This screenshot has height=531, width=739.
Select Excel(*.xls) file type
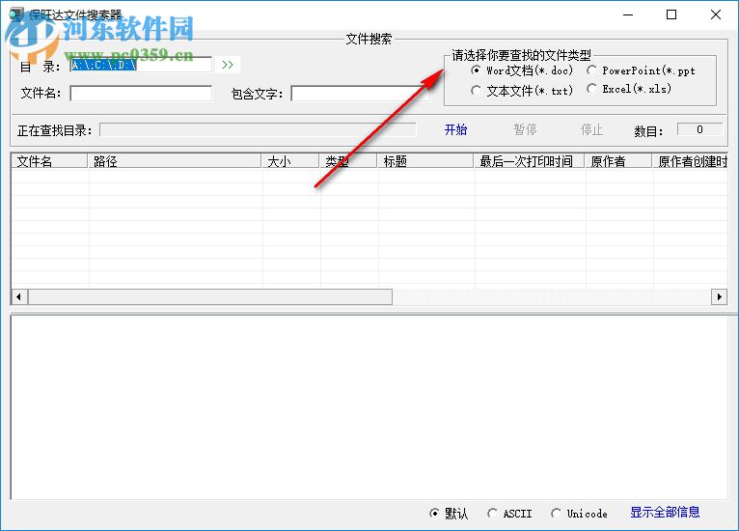629,89
